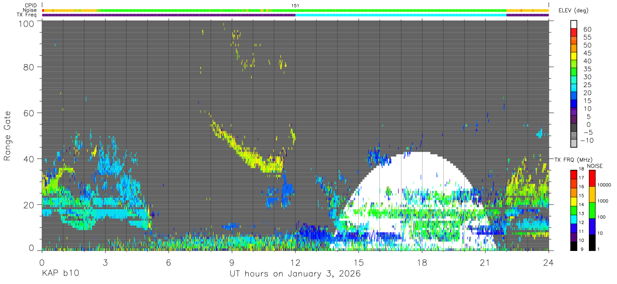Click the 35 label on ELEV scale
The height and width of the screenshot is (284, 617).
coord(587,69)
